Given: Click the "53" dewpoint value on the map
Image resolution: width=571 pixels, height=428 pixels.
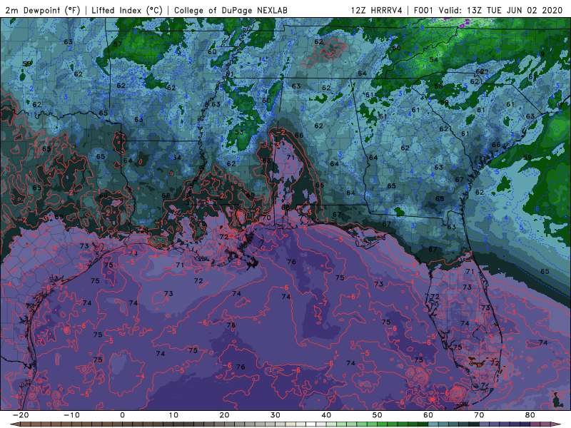Looking at the screenshot, I should (x=239, y=132).
